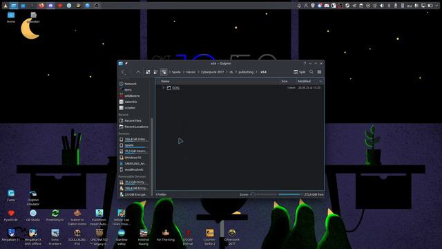Open Sonic Frontiers desktop icon
442x249 pixels.
coord(55,237)
